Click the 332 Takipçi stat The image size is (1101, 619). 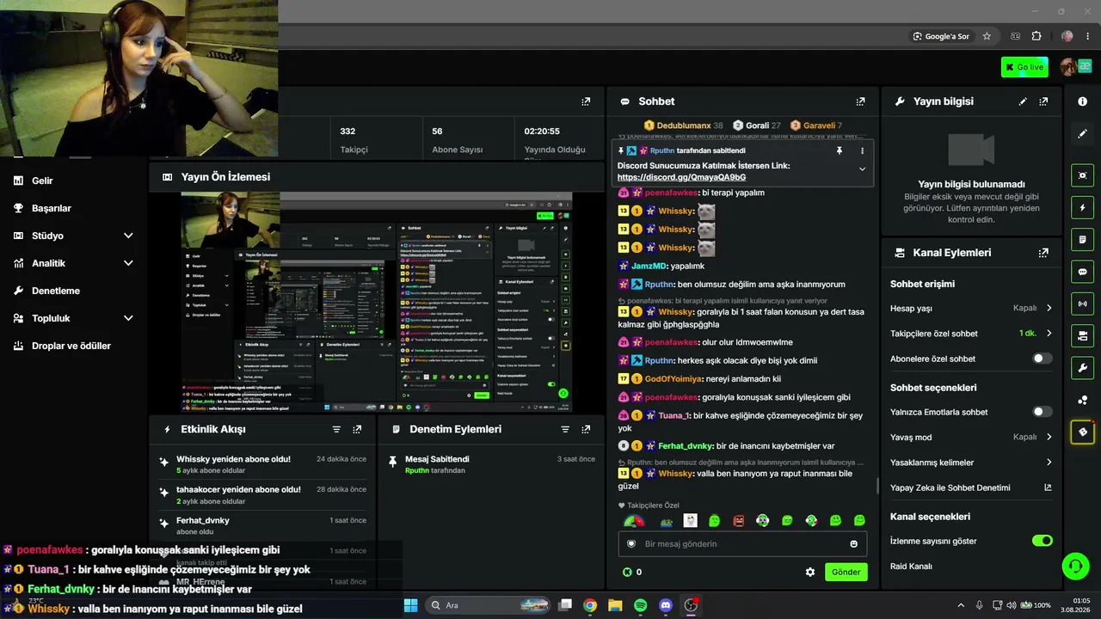[x=354, y=140]
